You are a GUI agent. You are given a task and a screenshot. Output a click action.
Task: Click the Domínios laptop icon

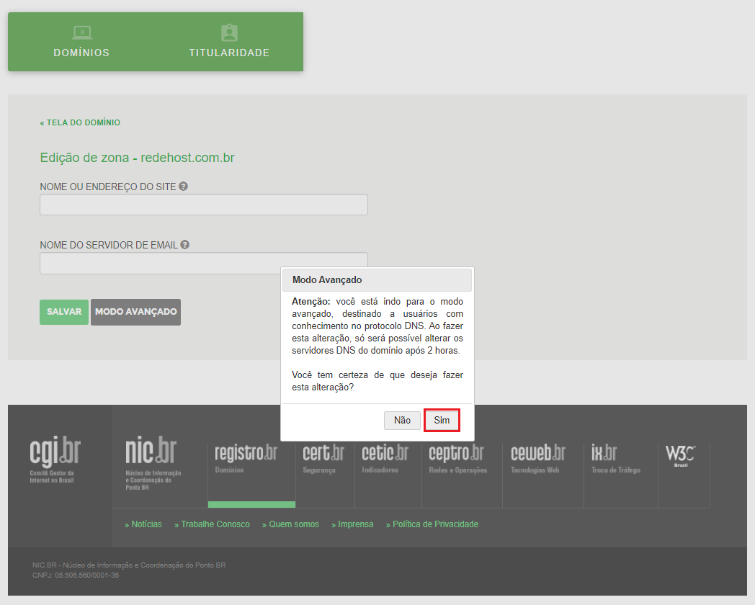(x=81, y=32)
